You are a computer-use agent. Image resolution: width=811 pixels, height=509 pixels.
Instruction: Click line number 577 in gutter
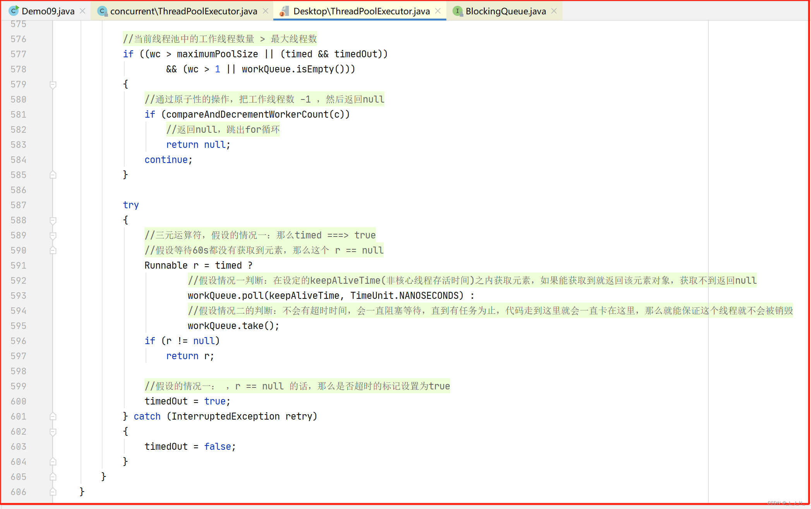(19, 54)
